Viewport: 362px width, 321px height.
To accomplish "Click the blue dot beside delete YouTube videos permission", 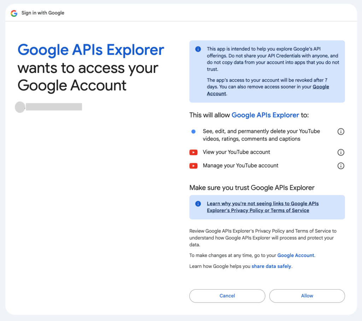I will point(193,132).
